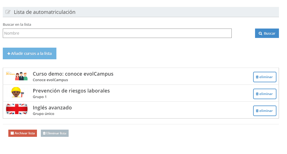Click the archive box icon in Archivar lista

[x=12, y=133]
